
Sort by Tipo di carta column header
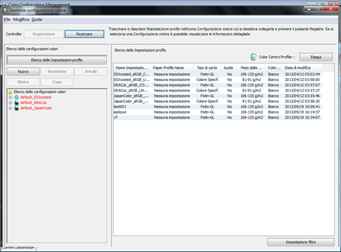coord(207,68)
